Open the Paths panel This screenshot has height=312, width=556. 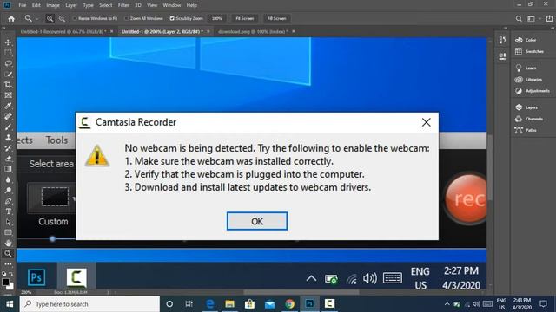[x=526, y=130]
